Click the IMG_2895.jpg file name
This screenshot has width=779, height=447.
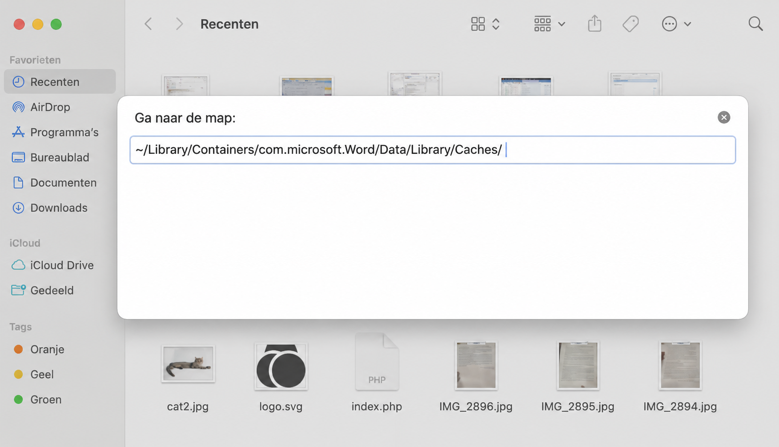[x=578, y=407]
